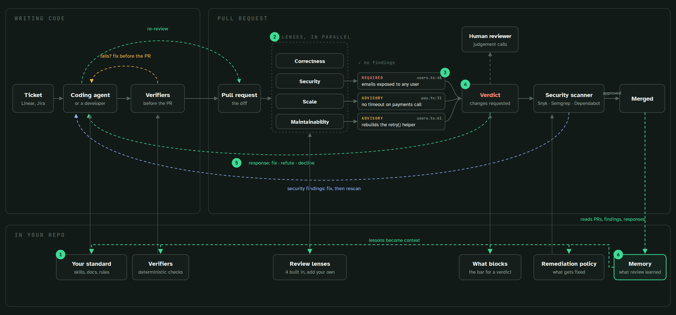Open the Remediation policy box
Screen dimensions: 676x315
pos(569,267)
